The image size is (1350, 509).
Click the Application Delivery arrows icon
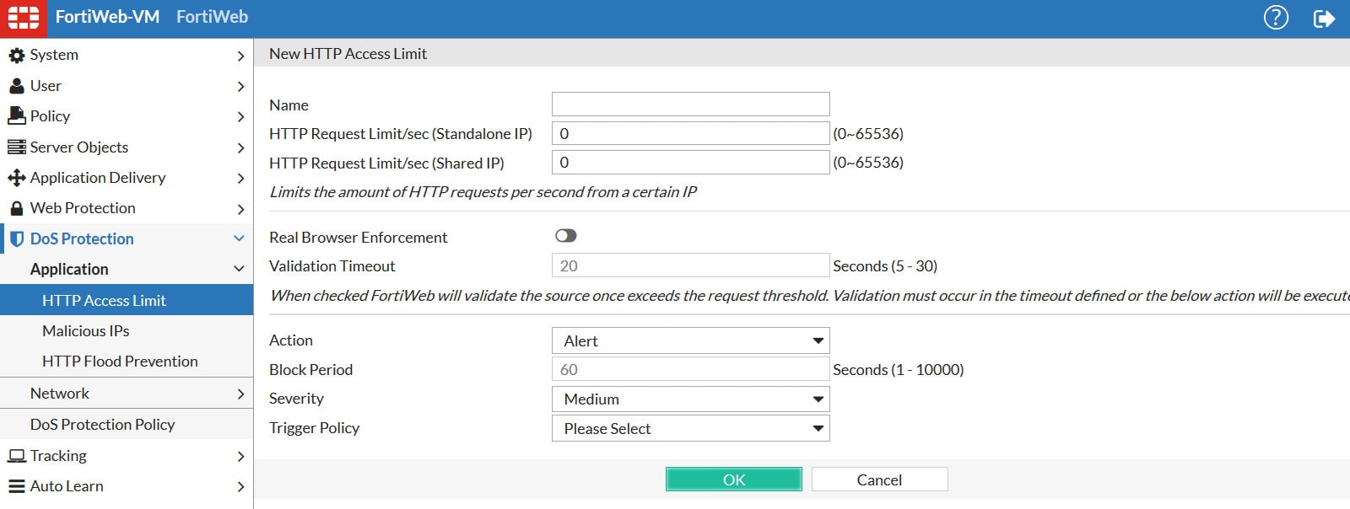point(16,178)
